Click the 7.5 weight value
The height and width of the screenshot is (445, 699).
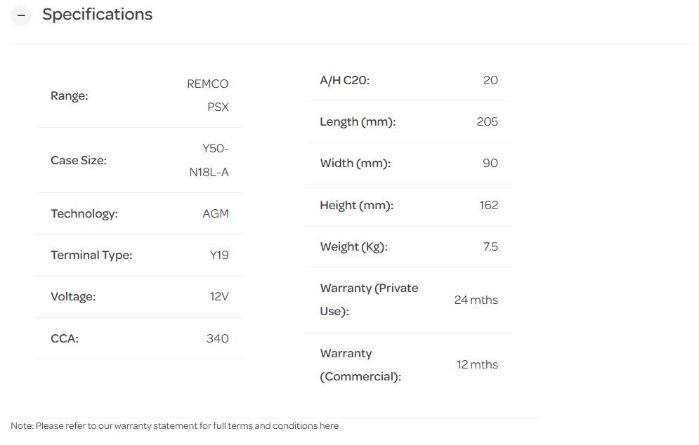pos(490,246)
